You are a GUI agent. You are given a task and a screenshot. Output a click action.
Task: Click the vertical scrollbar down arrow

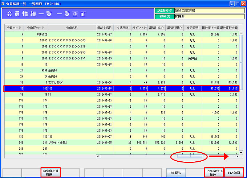click(x=241, y=152)
